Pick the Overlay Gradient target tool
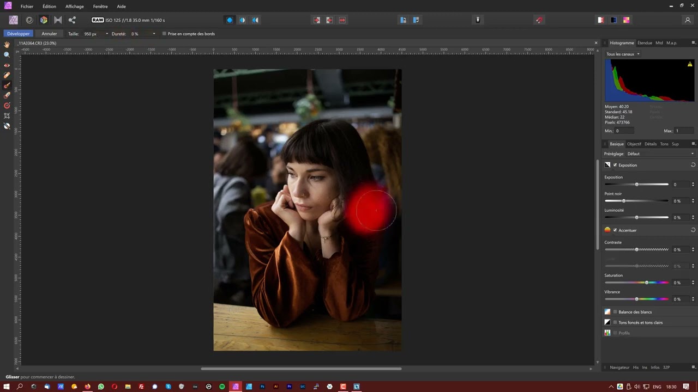 (7, 106)
